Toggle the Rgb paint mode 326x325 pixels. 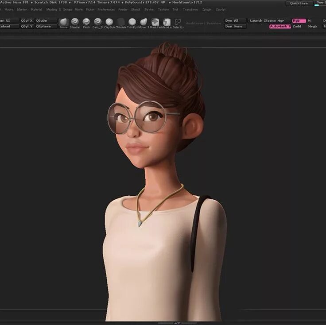(299, 20)
